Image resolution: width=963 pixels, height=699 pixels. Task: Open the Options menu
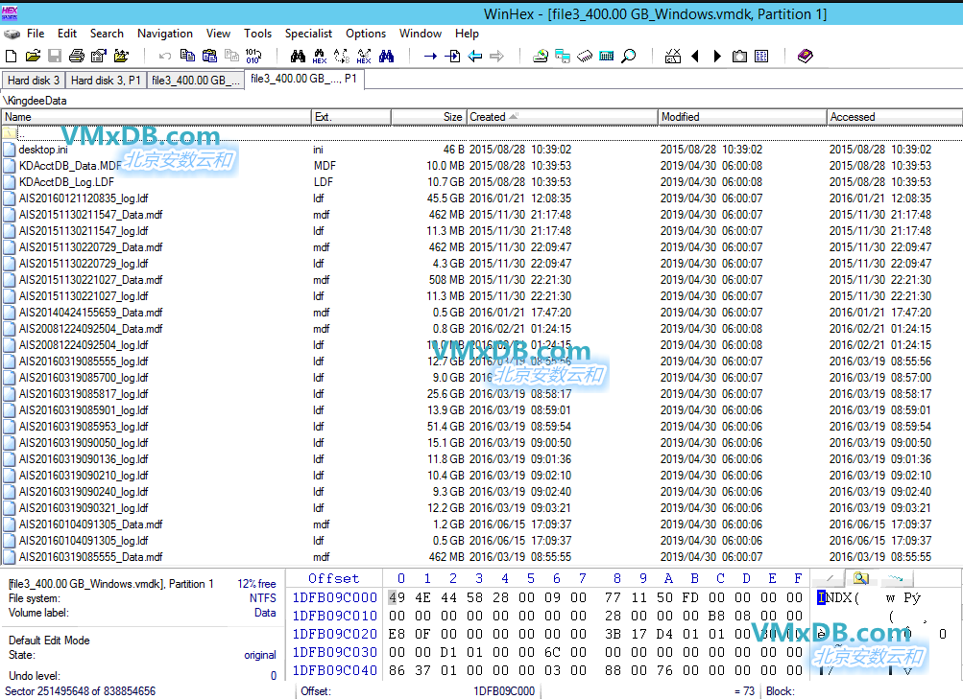pyautogui.click(x=366, y=34)
